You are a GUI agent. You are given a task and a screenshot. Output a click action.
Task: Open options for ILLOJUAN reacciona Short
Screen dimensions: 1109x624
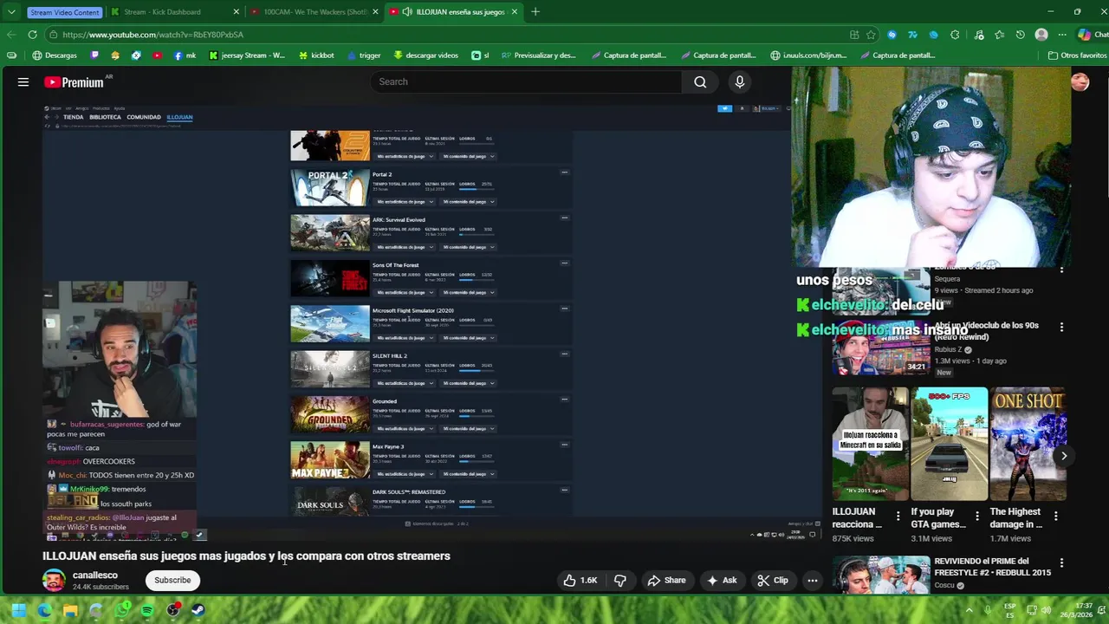point(898,517)
